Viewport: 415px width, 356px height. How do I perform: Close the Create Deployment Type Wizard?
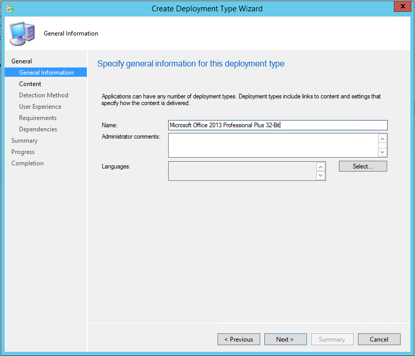402,7
